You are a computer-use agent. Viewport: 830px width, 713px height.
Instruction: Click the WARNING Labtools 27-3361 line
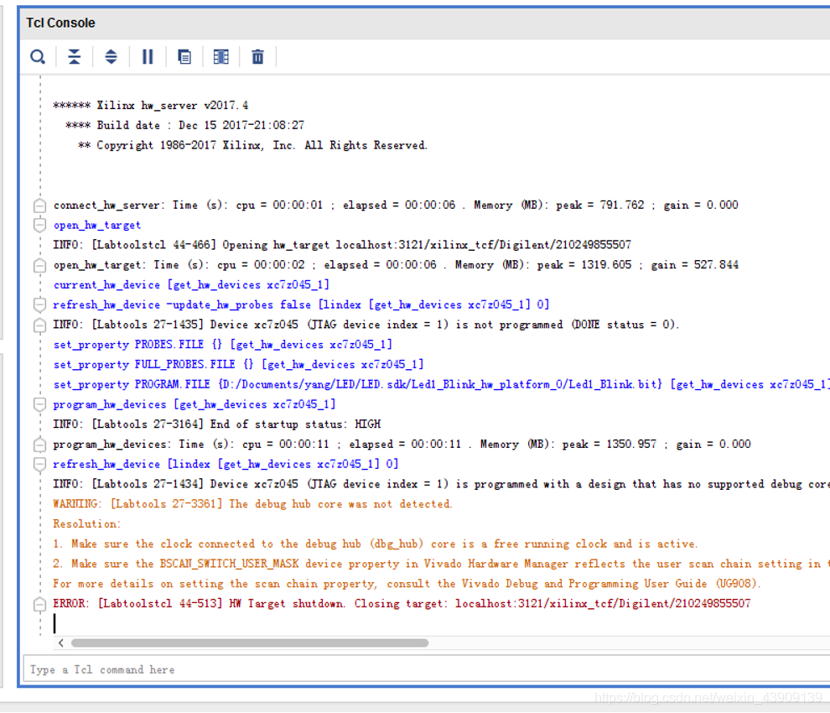[252, 504]
